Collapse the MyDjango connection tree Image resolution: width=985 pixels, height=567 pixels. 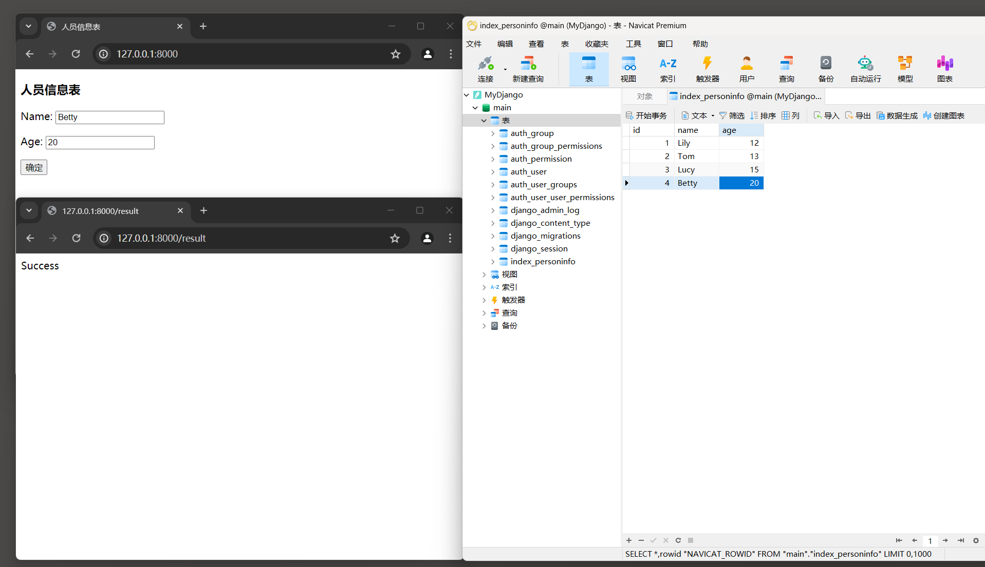tap(467, 95)
